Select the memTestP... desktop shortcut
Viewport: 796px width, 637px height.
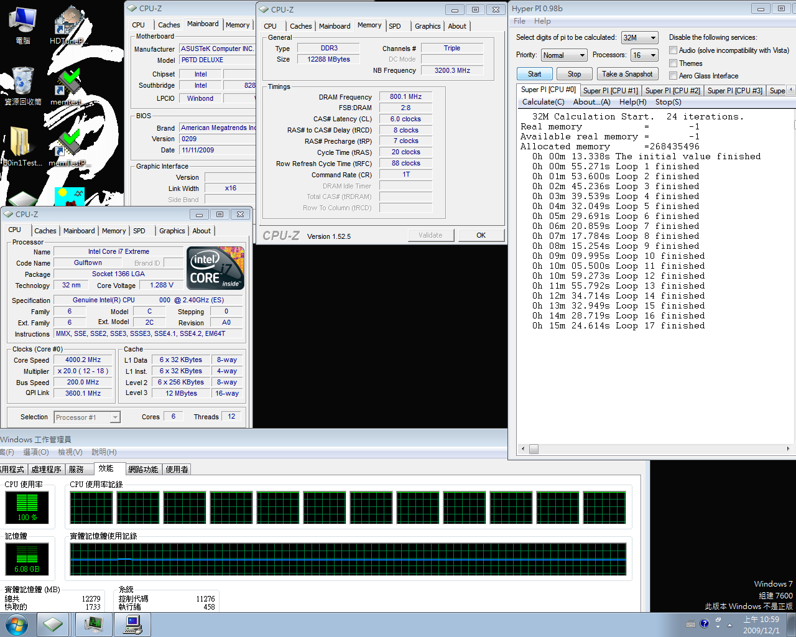click(68, 147)
